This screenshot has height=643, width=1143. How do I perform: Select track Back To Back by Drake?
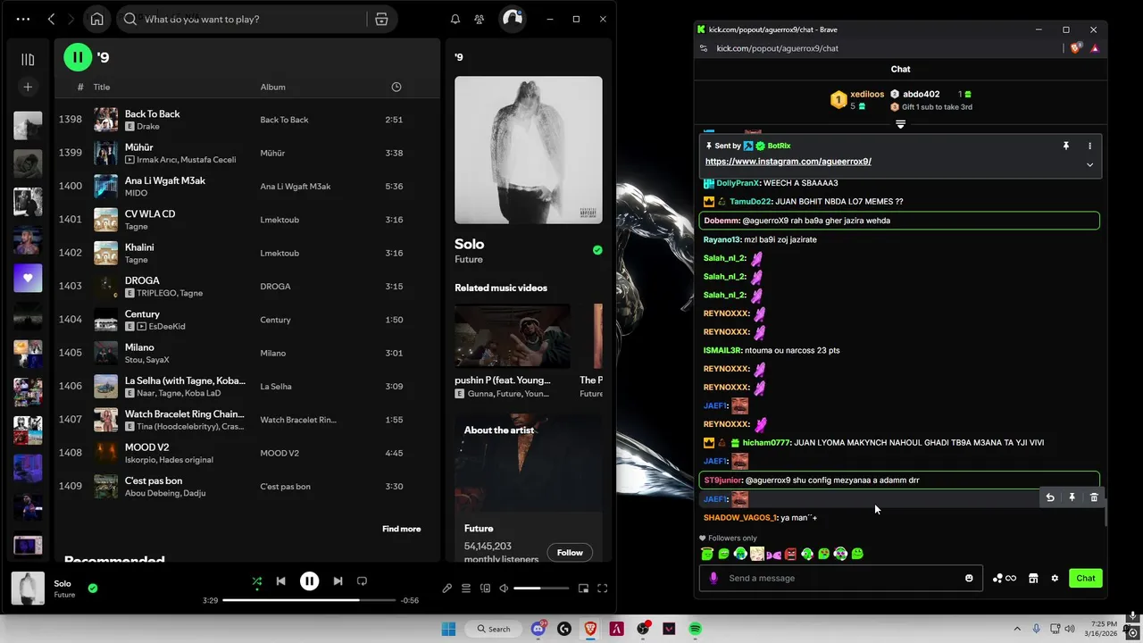coord(247,120)
